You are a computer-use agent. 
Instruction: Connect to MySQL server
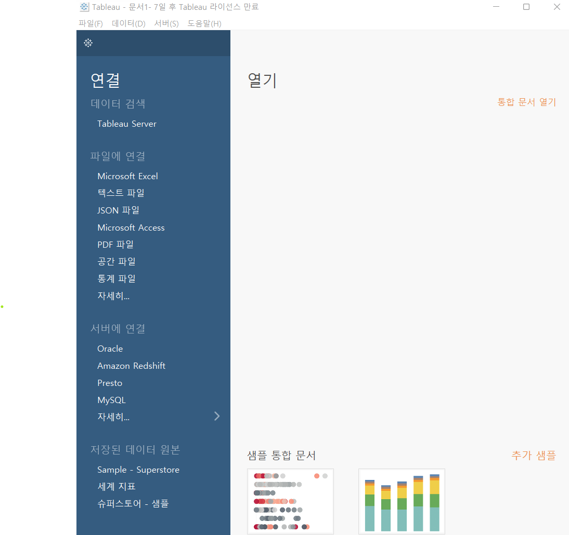(x=111, y=400)
